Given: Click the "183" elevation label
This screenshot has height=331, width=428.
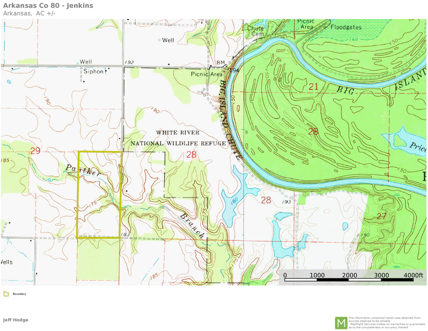Looking at the screenshot, I should [125, 235].
